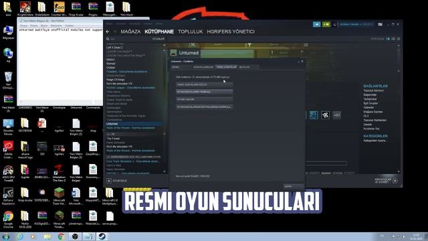Open the Steam account name dropdown

(x=356, y=24)
